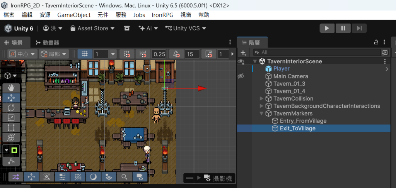Screen dimensions: 396x188
Task: Open the Hierarchy panel three-dot menu
Action: pyautogui.click(x=384, y=42)
